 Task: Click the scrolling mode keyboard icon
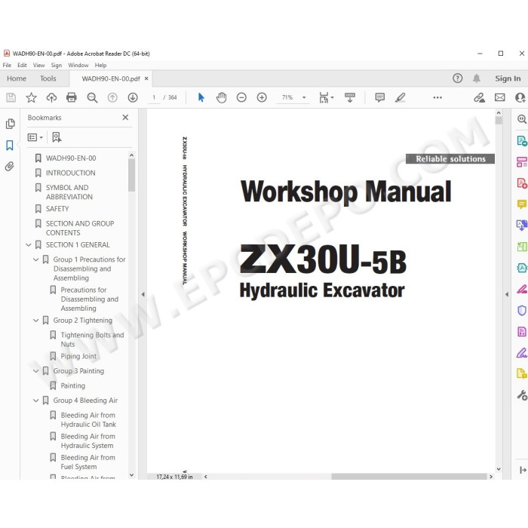350,97
